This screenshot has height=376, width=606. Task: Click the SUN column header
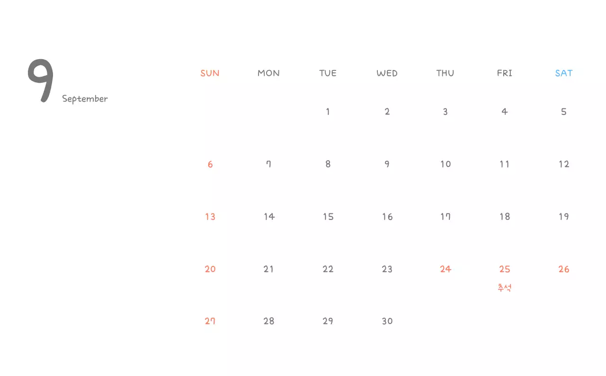(210, 73)
